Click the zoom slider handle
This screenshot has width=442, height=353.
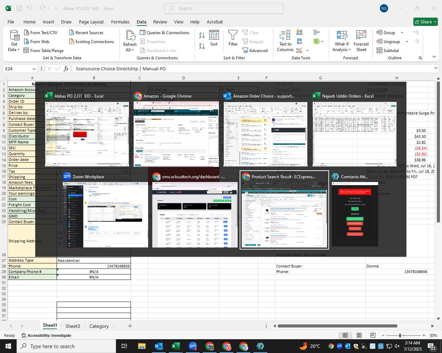[x=400, y=335]
